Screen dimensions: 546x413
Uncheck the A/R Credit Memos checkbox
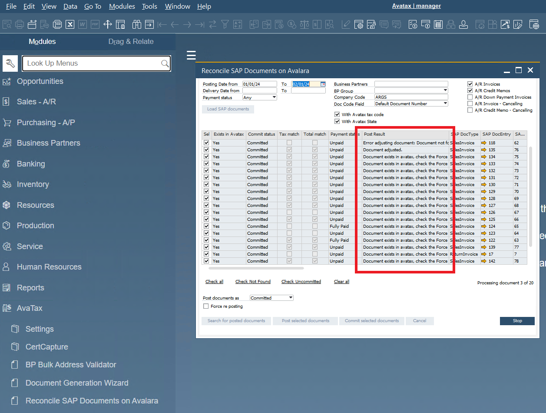click(470, 90)
